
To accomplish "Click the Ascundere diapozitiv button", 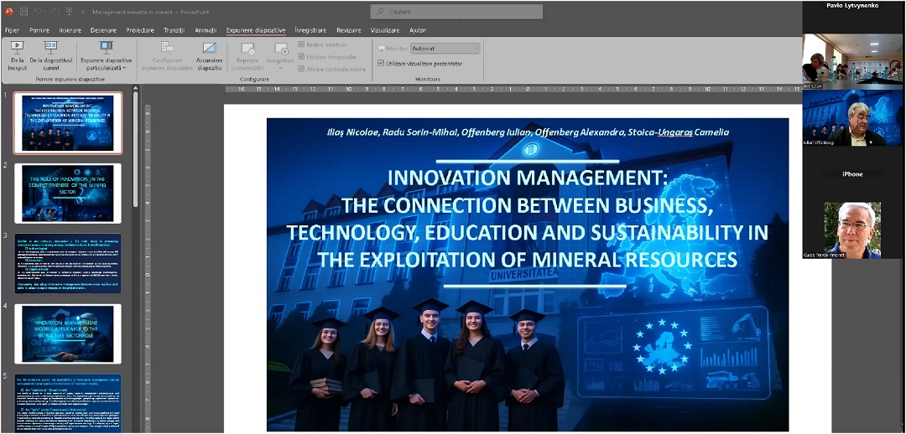I will pos(209,56).
